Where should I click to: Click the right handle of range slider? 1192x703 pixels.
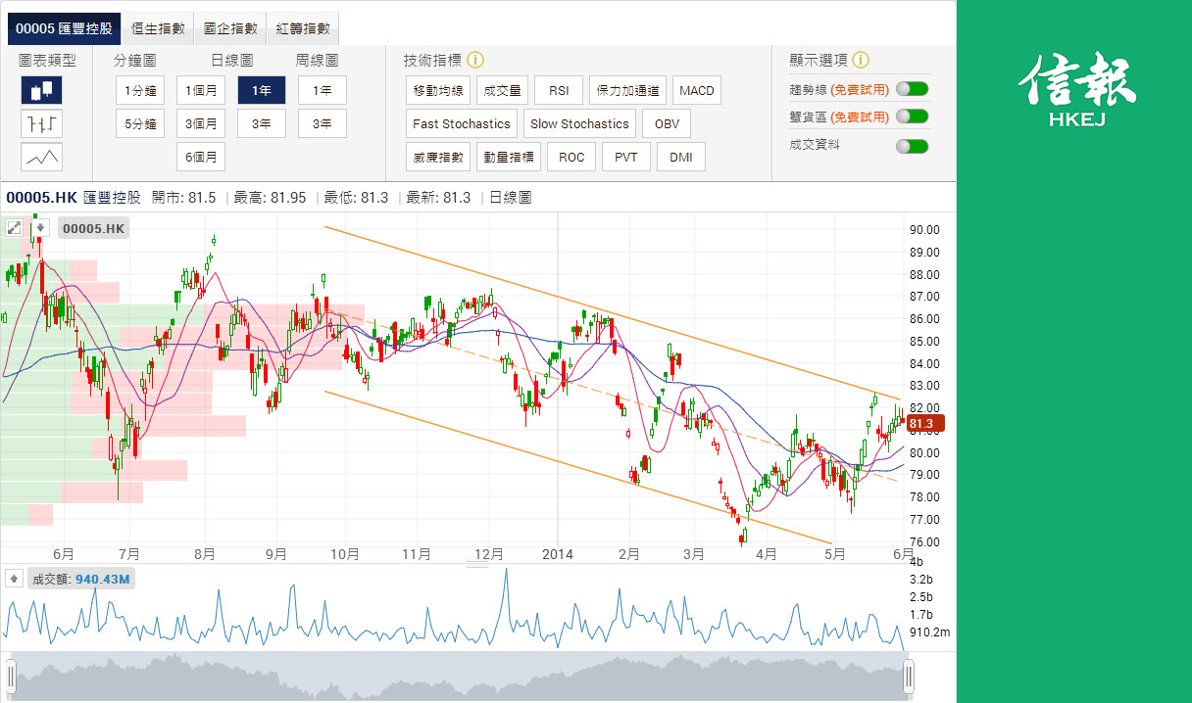pos(909,676)
